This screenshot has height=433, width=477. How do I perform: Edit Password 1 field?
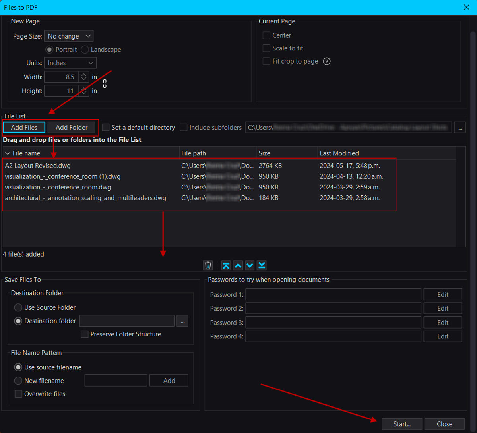point(442,294)
